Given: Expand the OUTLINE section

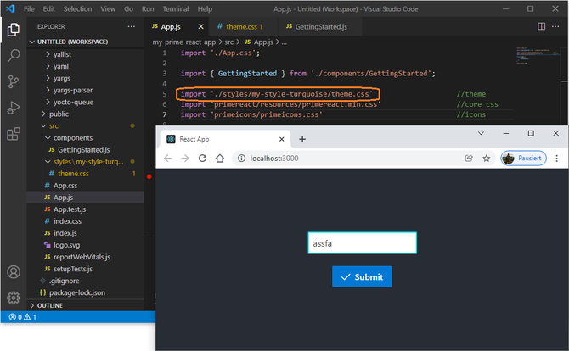Looking at the screenshot, I should pos(49,305).
